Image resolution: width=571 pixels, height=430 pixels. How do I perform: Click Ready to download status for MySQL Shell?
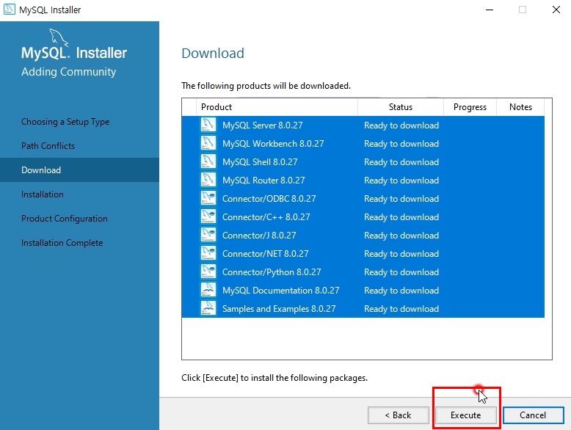coord(401,162)
